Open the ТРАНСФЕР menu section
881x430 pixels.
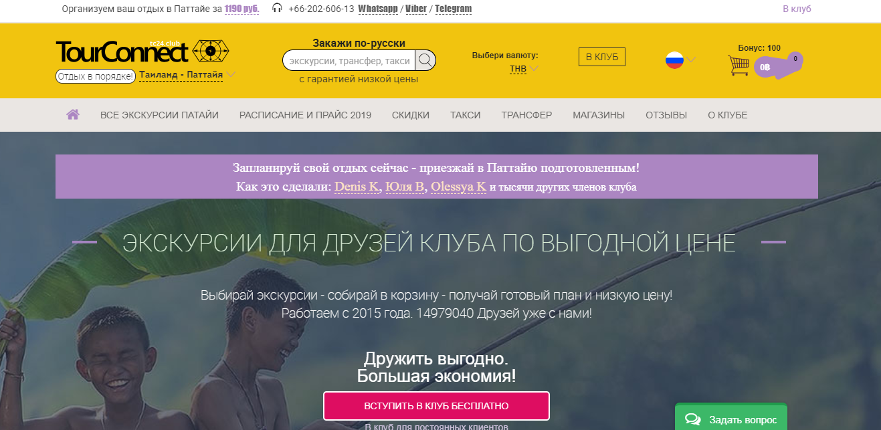(526, 115)
